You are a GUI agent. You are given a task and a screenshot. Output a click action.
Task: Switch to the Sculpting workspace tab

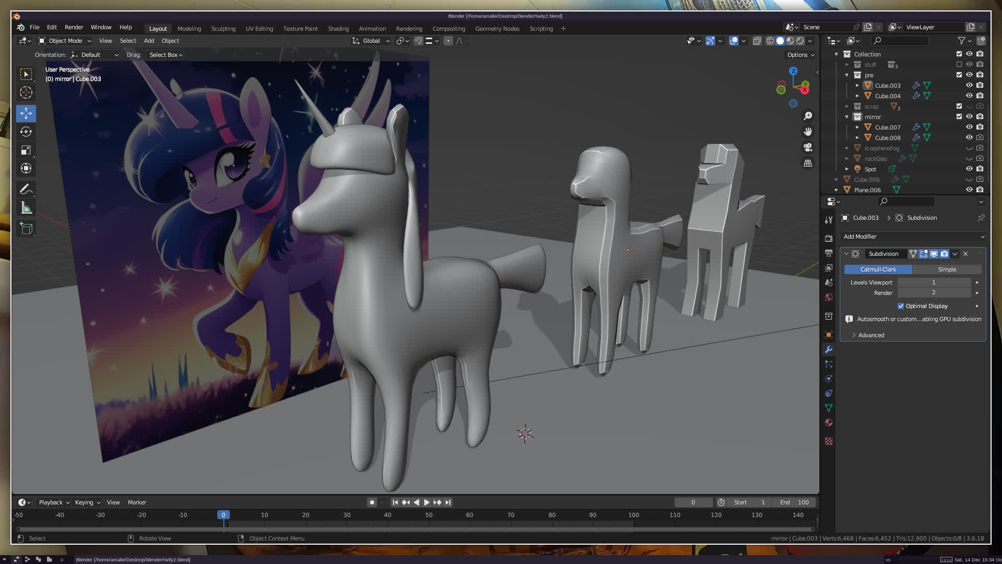(x=223, y=29)
